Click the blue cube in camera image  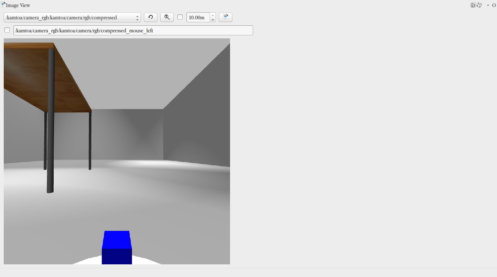click(117, 248)
